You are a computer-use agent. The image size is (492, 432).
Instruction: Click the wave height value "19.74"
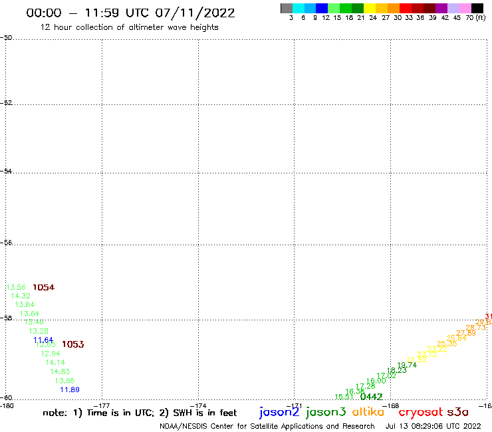tap(407, 365)
